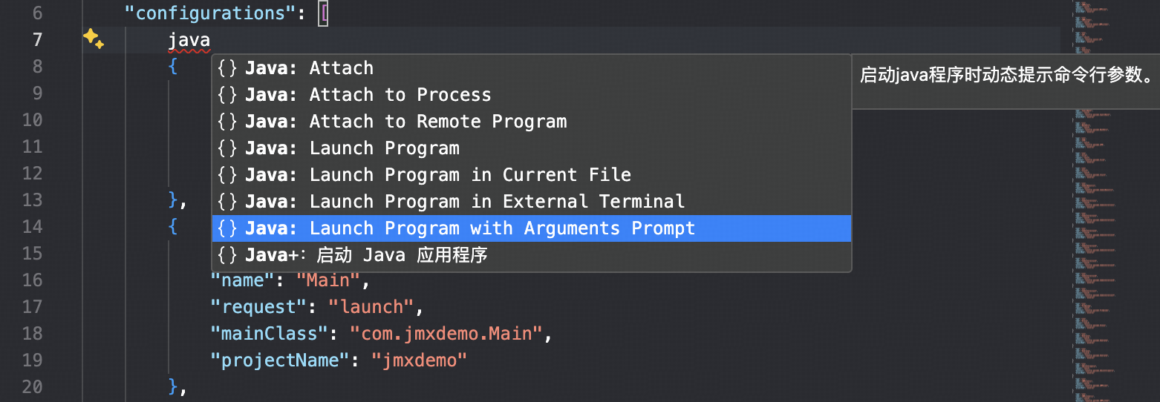Viewport: 1160px width, 402px height.
Task: Place cursor in typed java text
Action: [189, 40]
